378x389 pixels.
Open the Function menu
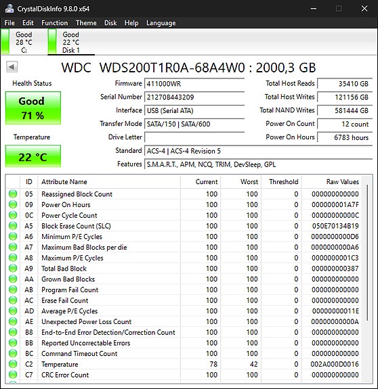tap(55, 23)
